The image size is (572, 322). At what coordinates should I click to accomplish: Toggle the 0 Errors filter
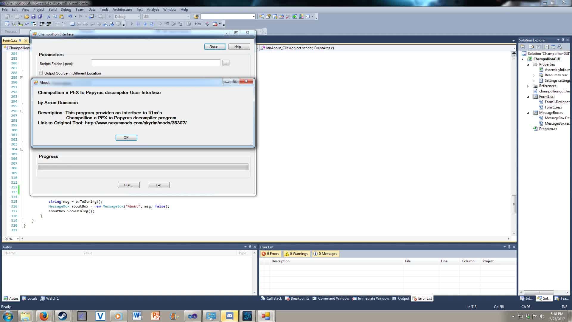(270, 254)
